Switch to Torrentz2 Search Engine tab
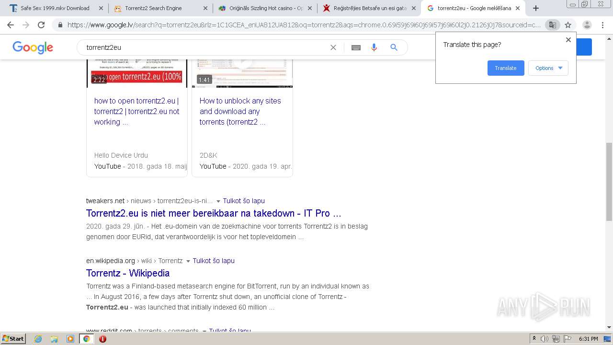The height and width of the screenshot is (345, 613). tap(159, 8)
